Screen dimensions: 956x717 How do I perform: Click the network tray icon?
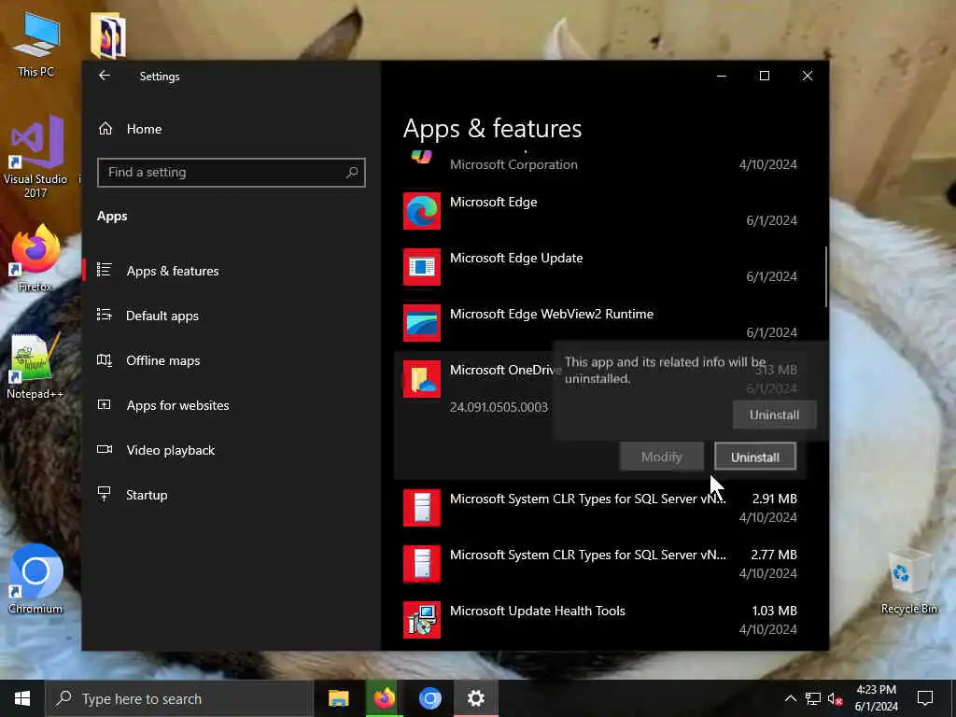[813, 698]
